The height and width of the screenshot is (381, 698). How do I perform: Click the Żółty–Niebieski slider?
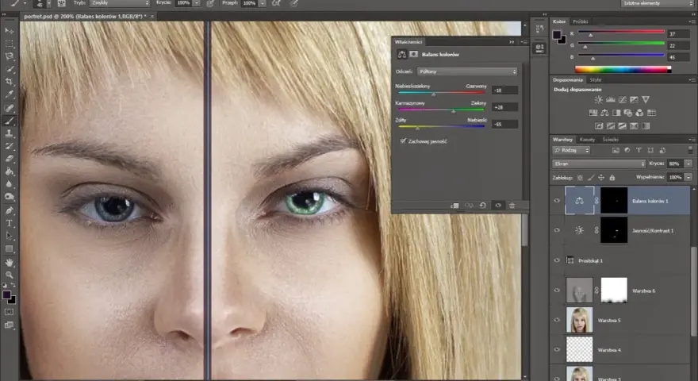[442, 126]
